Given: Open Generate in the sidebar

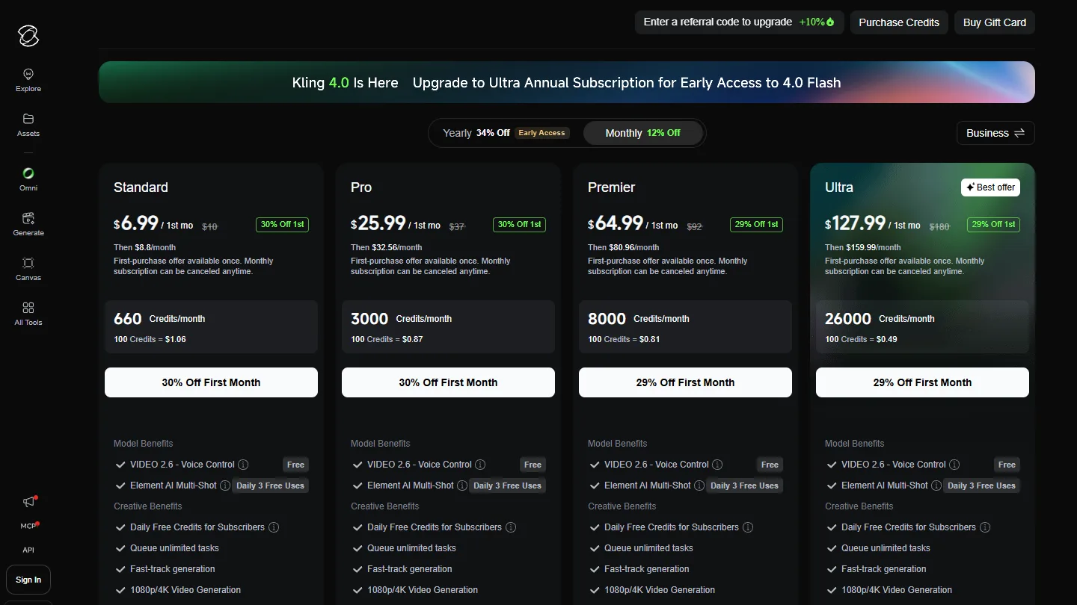Looking at the screenshot, I should point(28,224).
